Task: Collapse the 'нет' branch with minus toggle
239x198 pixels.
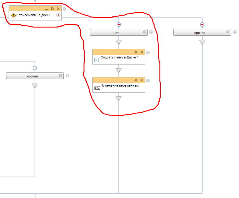Action: tap(119, 24)
